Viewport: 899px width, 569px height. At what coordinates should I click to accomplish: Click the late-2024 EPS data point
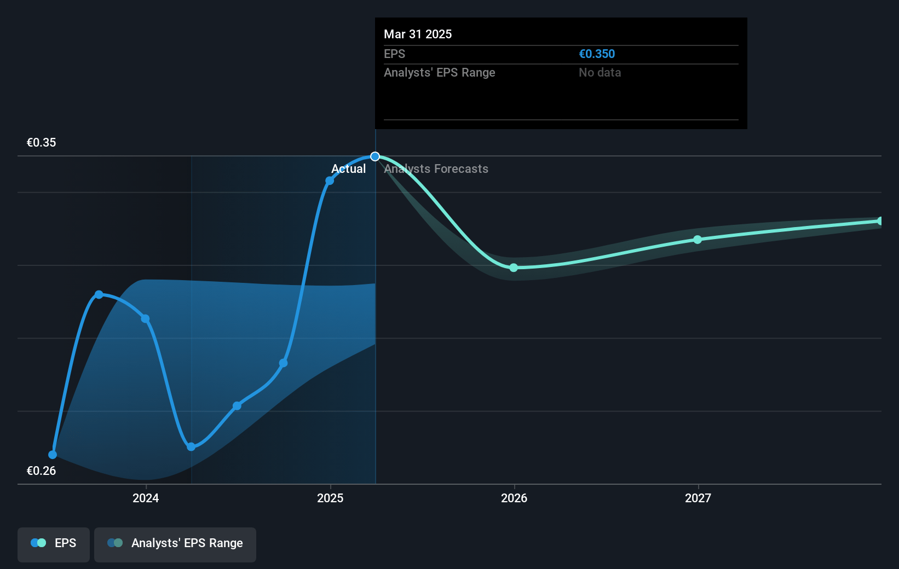283,363
